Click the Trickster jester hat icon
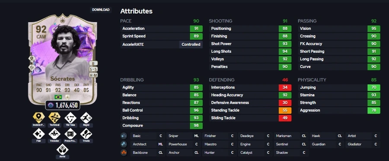 pos(54,134)
